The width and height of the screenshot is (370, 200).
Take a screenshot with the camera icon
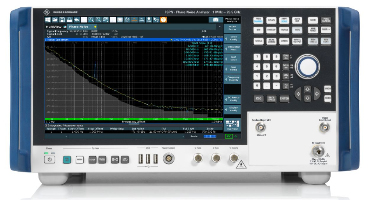[215, 19]
